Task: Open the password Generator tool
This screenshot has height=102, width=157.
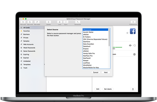Action: tap(78, 22)
